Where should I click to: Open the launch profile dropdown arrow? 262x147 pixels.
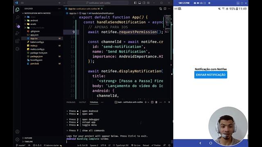point(148,102)
